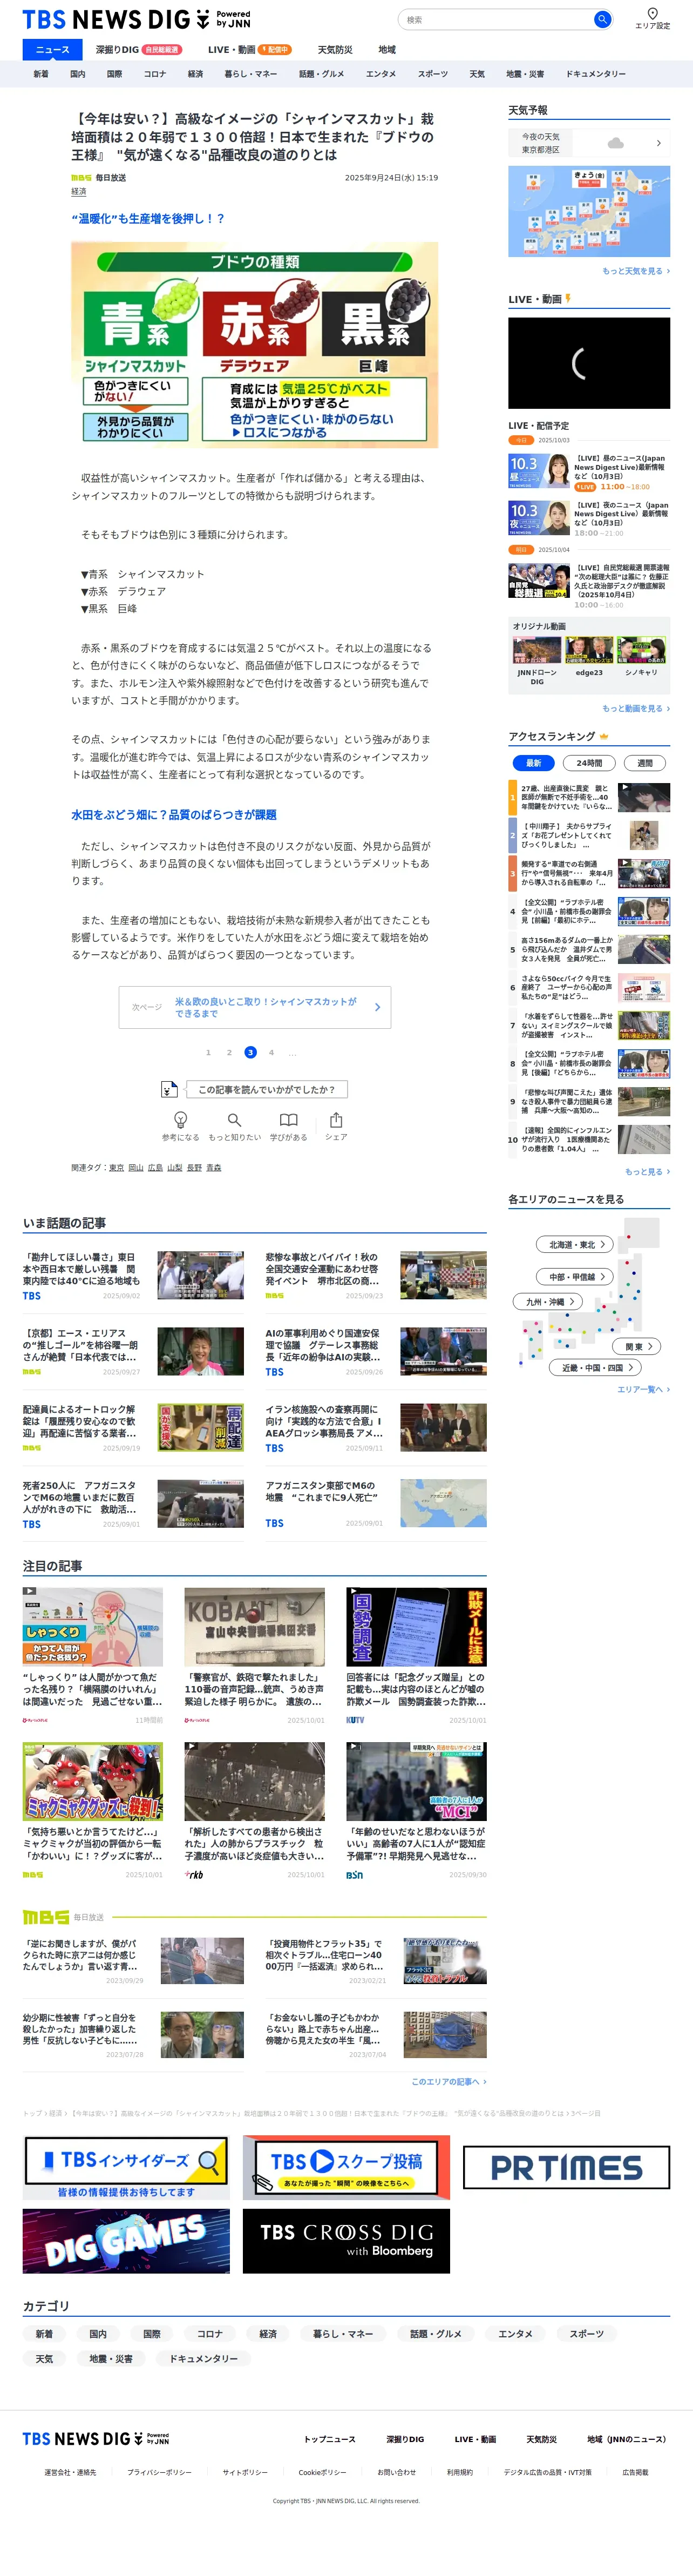693x2576 pixels.
Task: Select エンタメ in the category bar
Action: (381, 74)
